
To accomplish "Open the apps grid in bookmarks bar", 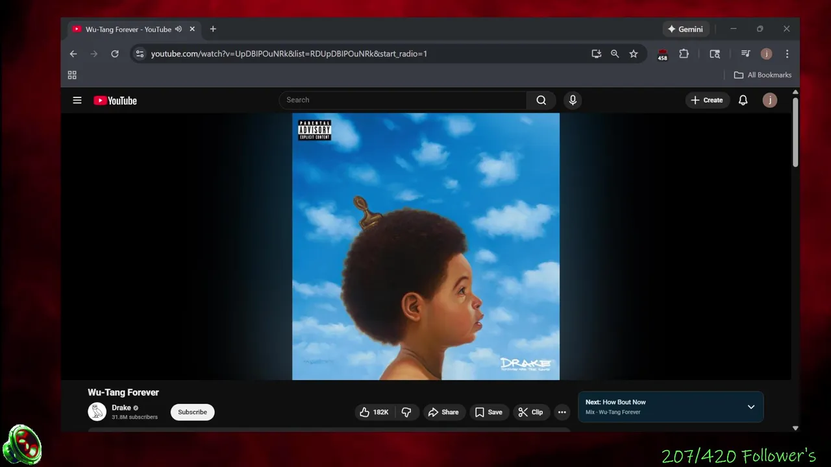I will pyautogui.click(x=72, y=75).
